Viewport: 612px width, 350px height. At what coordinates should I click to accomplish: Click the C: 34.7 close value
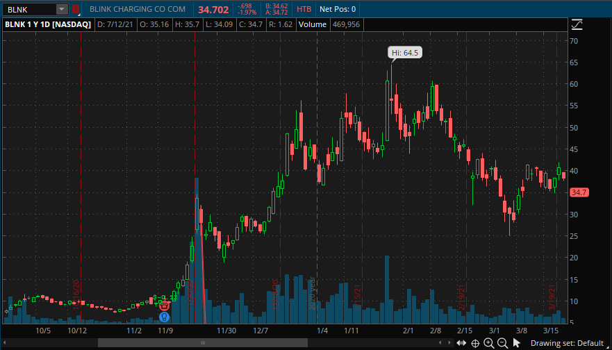pyautogui.click(x=251, y=24)
